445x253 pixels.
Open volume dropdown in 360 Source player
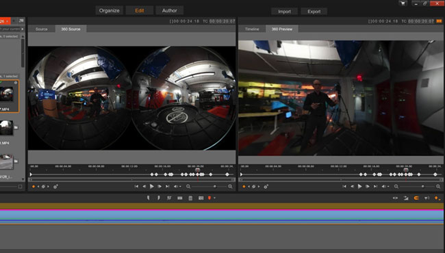(177, 187)
